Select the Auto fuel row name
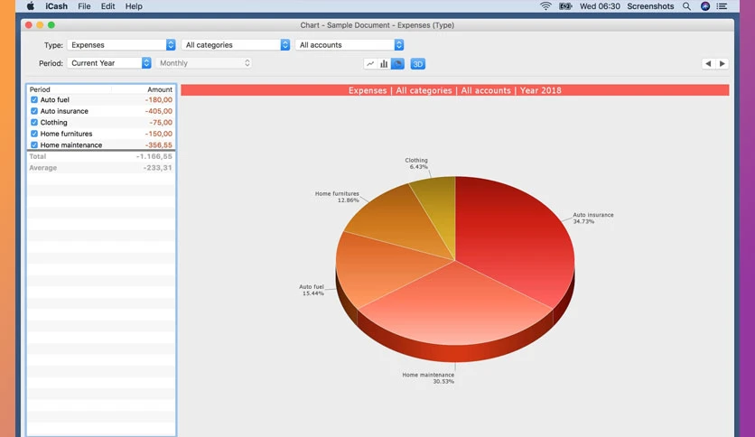The image size is (755, 437). [55, 99]
